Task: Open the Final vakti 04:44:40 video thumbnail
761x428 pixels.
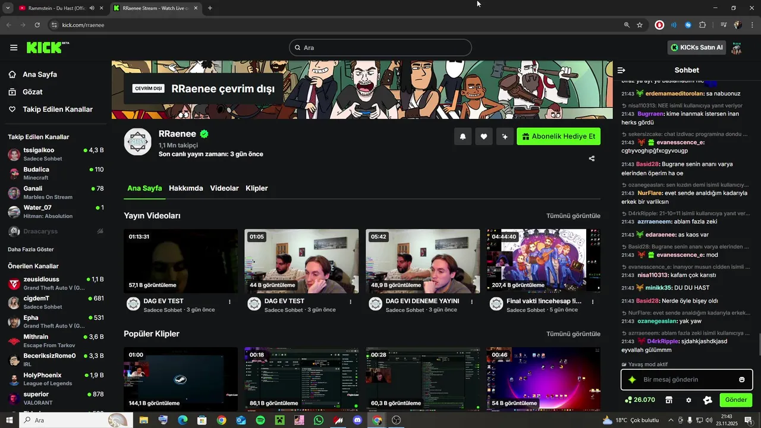Action: pyautogui.click(x=543, y=261)
